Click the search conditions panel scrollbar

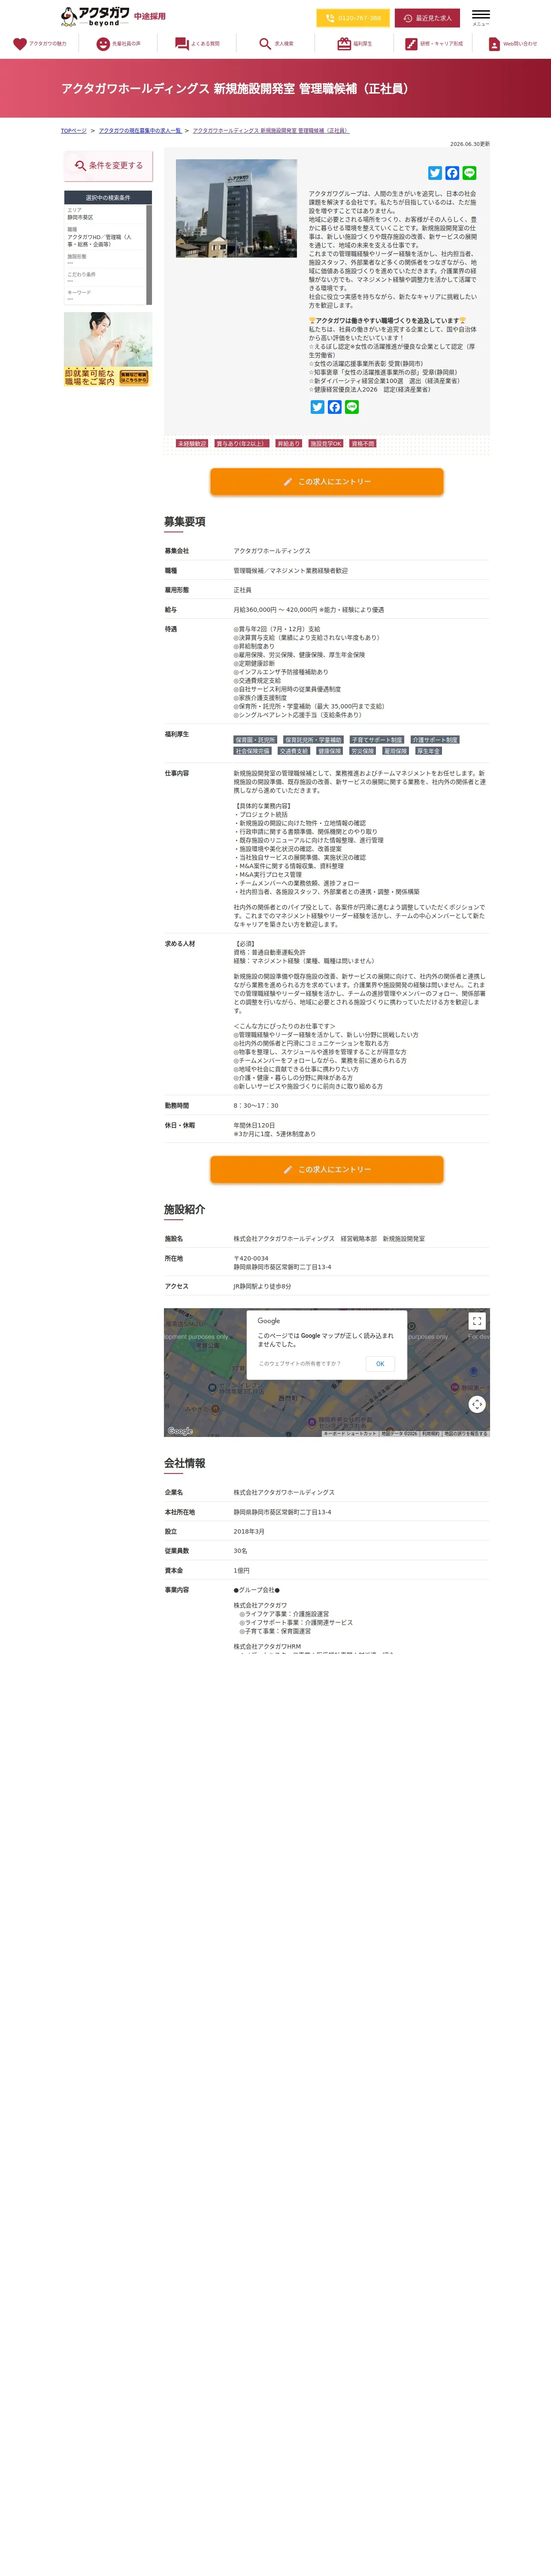tap(149, 254)
